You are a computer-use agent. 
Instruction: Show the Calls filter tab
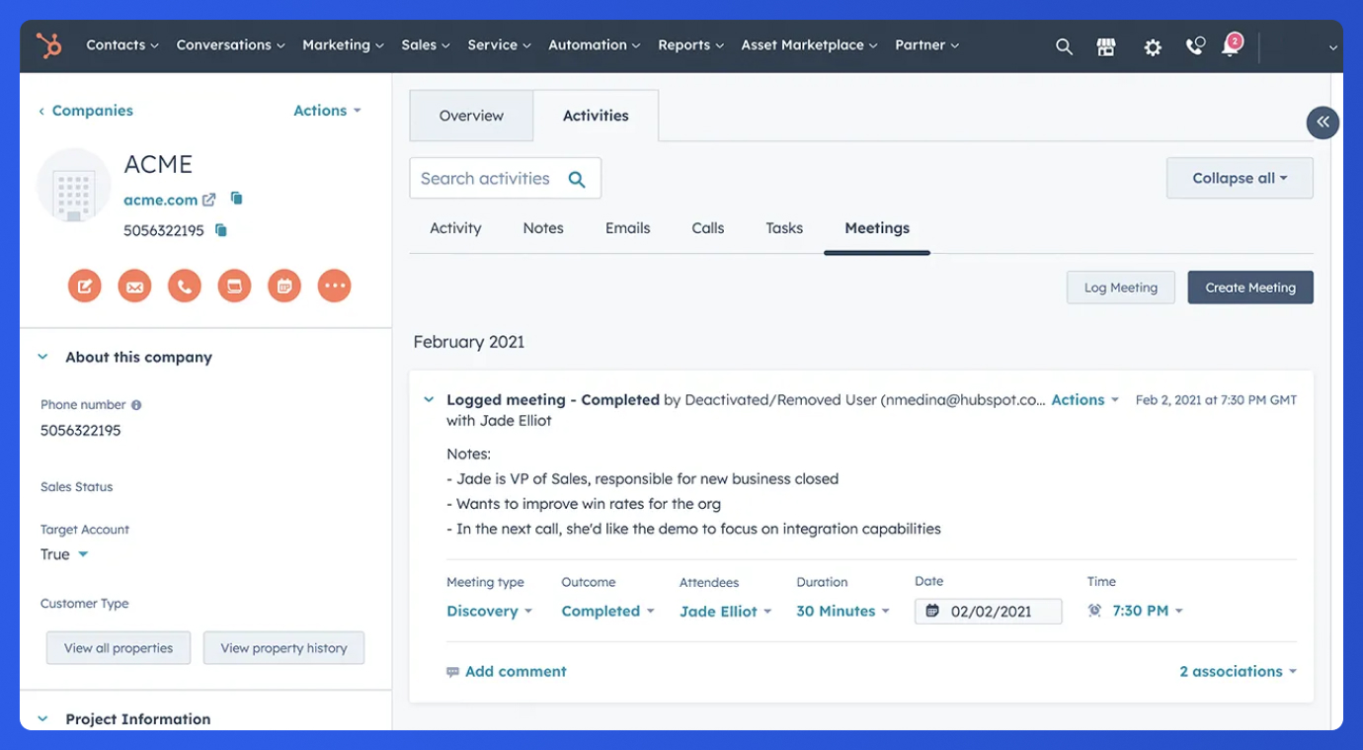[708, 228]
